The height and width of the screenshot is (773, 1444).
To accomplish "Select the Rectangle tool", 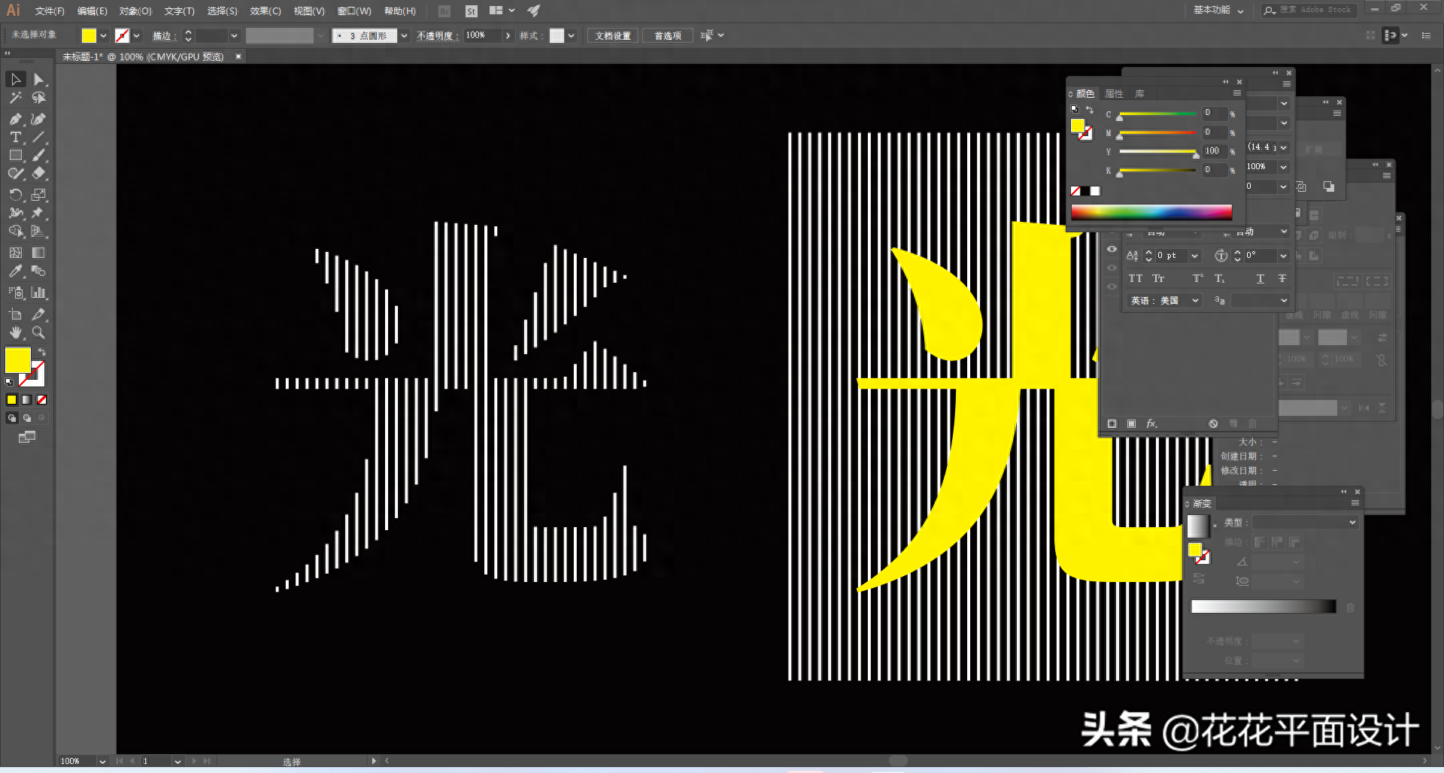I will coord(15,156).
